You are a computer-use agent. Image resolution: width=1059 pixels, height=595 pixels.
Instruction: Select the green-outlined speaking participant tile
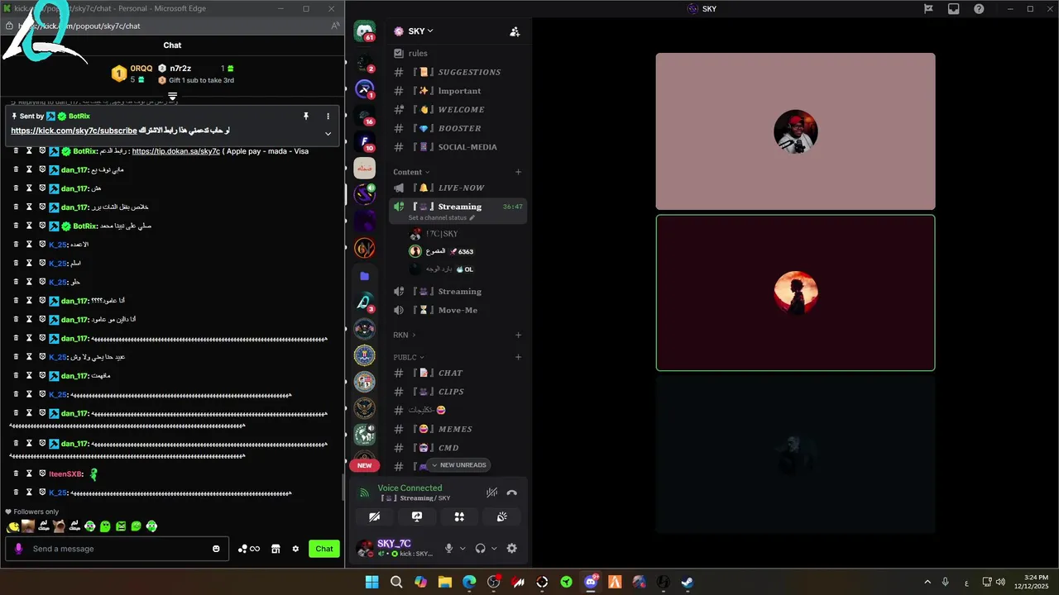[x=795, y=293]
